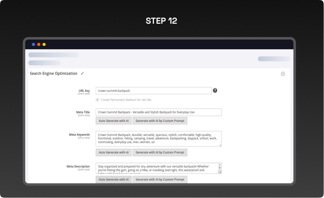Image resolution: width=324 pixels, height=198 pixels.
Task: Click the orange dot in the window title bar
Action: click(39, 45)
